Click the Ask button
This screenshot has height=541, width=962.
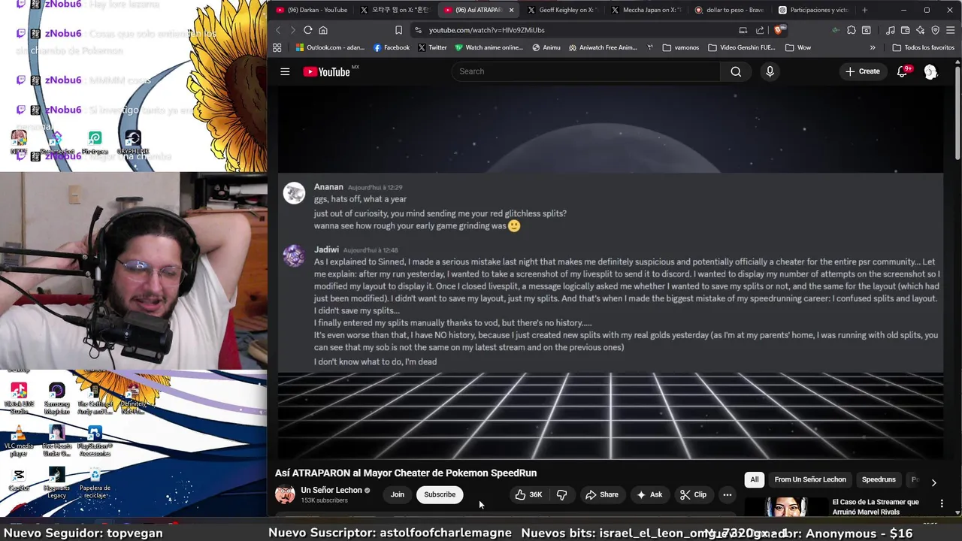(649, 494)
